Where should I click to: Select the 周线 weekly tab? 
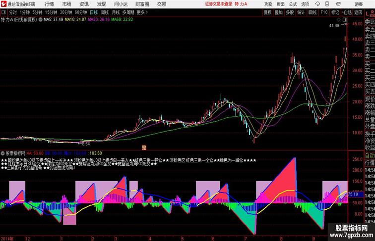click(x=105, y=12)
